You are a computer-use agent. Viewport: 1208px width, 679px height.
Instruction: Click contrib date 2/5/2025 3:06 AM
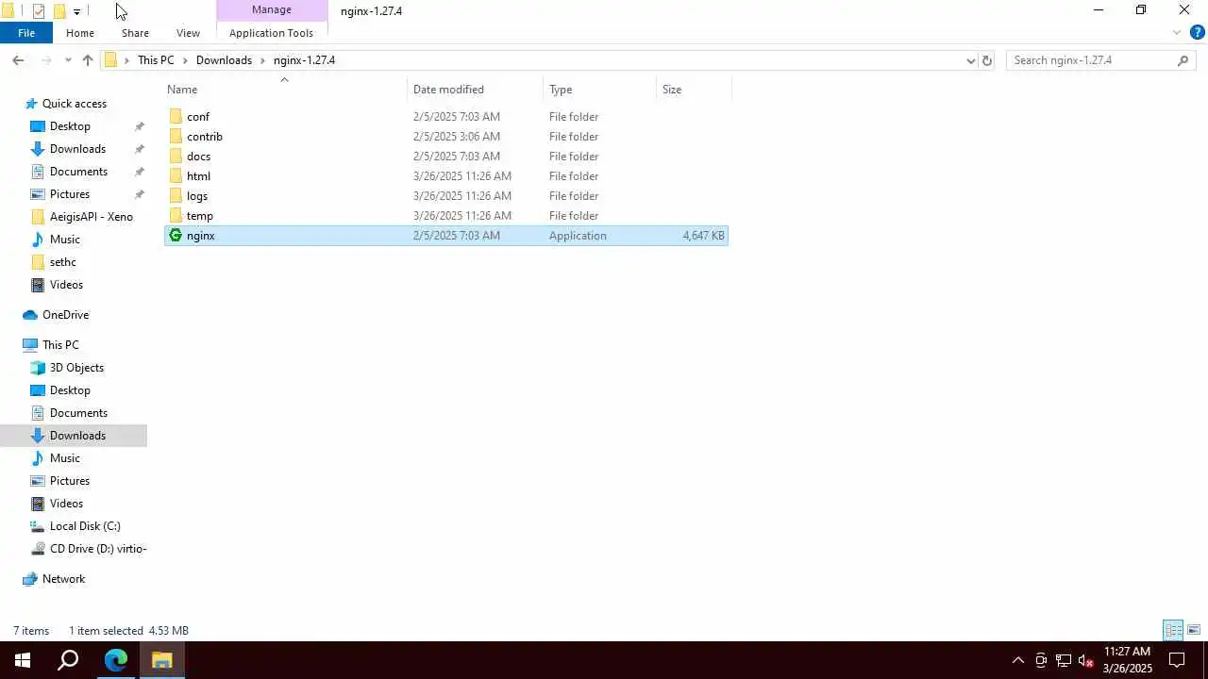coord(457,137)
